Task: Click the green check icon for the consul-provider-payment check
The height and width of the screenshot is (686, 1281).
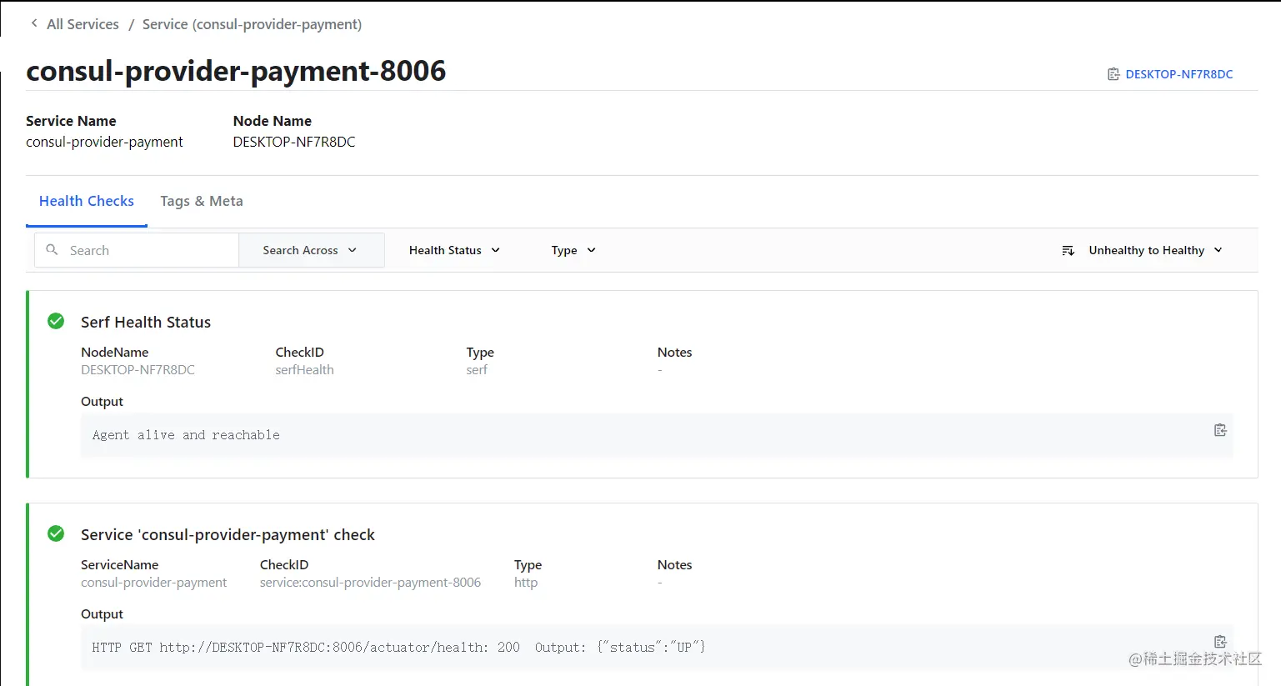Action: (56, 534)
